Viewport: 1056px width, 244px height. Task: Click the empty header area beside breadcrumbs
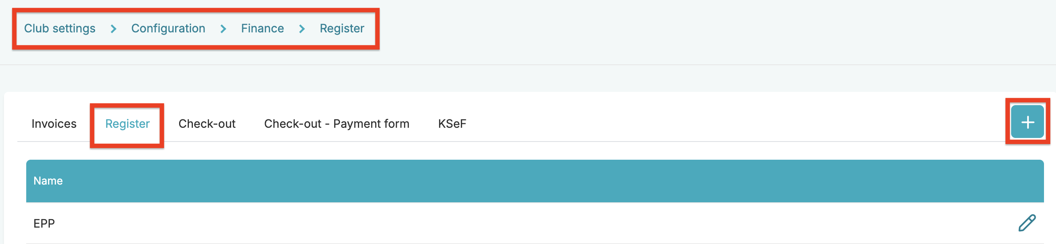pyautogui.click(x=667, y=28)
